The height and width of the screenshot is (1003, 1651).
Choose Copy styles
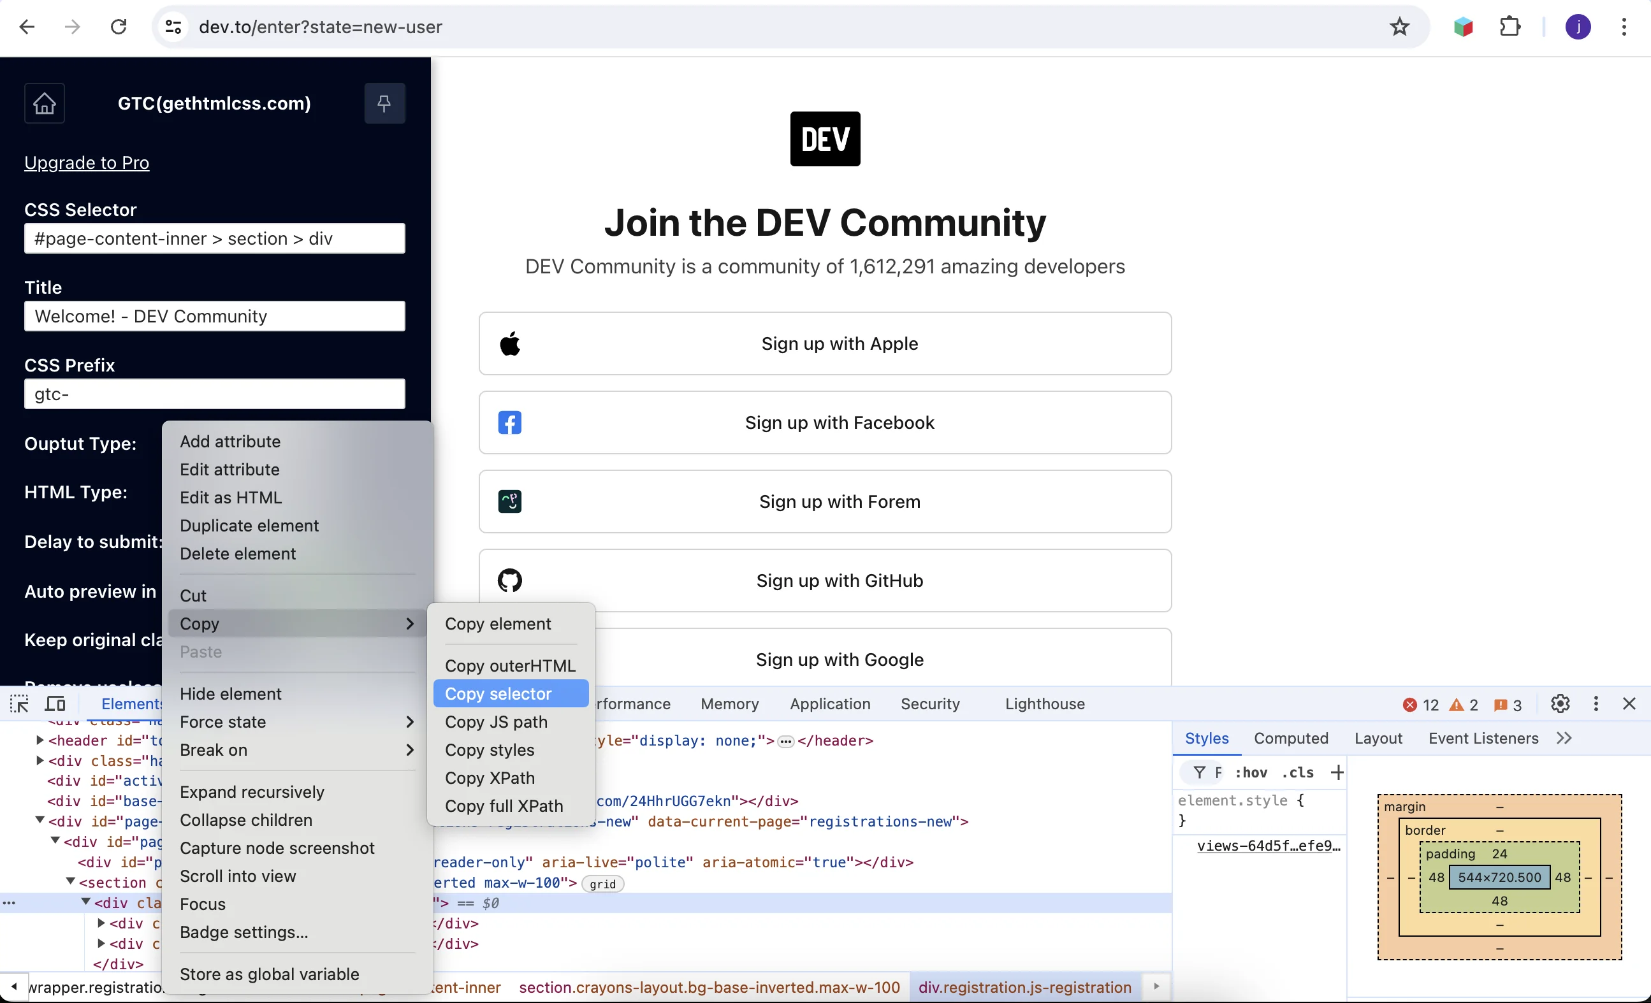click(x=511, y=750)
